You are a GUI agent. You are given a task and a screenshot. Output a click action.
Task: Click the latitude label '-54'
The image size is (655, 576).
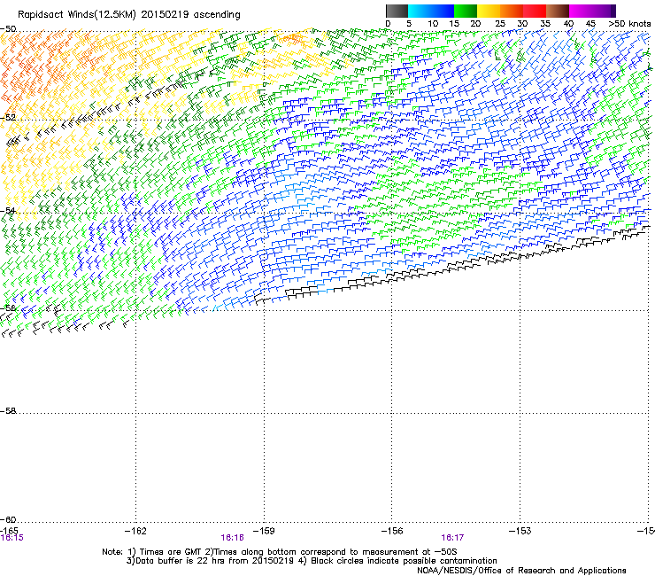[x=8, y=211]
